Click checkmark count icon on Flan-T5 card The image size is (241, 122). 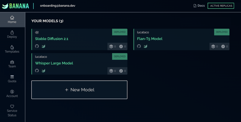tap(223, 46)
